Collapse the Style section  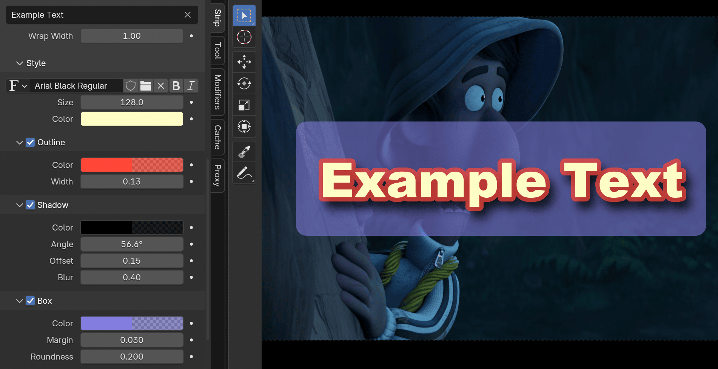coord(20,63)
